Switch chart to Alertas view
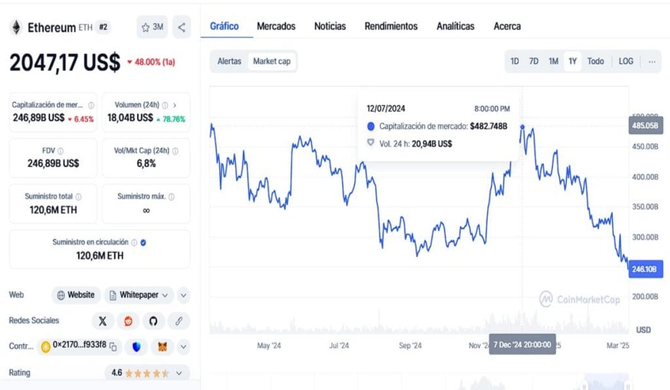Viewport: 670px width, 390px height. click(229, 62)
